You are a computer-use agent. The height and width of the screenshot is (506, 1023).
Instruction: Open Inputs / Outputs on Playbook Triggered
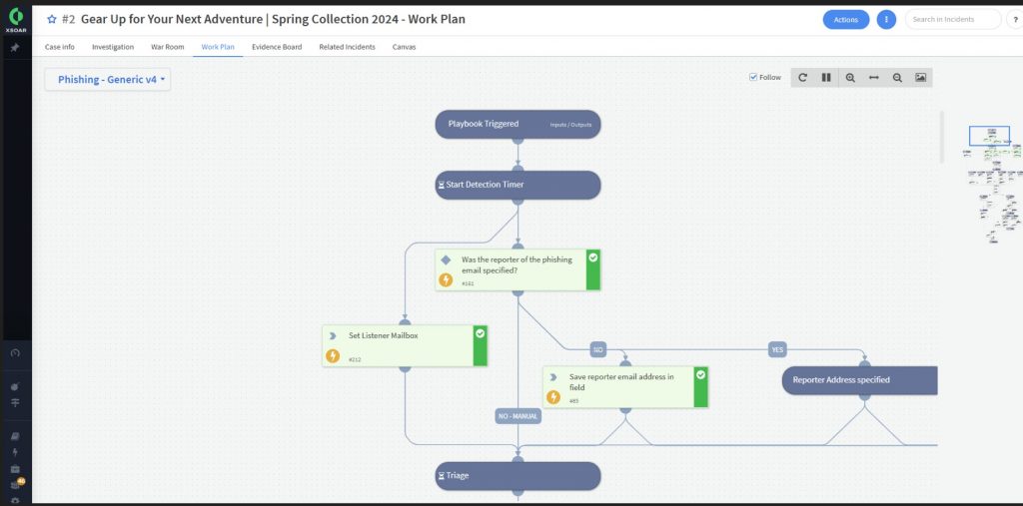(570, 125)
